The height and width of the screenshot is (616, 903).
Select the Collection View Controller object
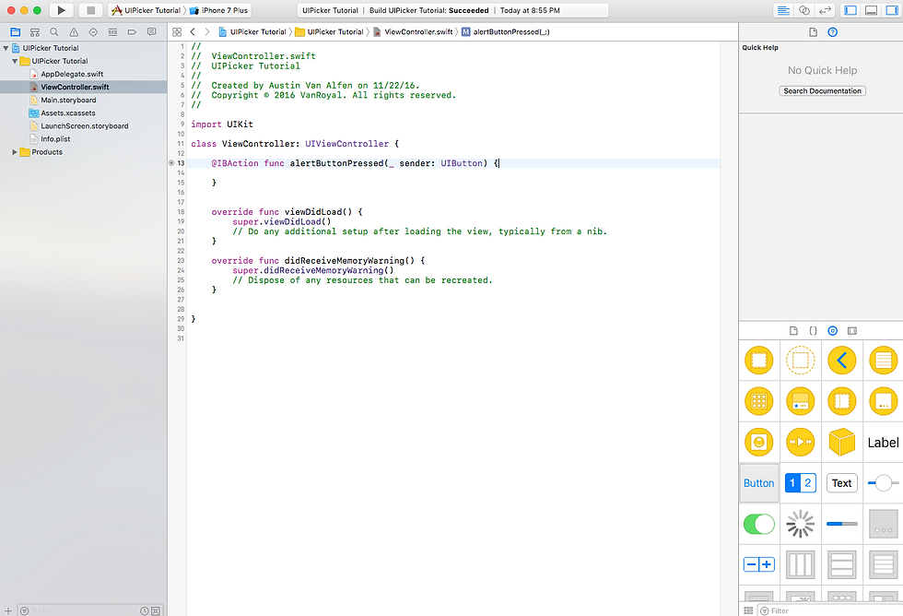click(x=759, y=401)
